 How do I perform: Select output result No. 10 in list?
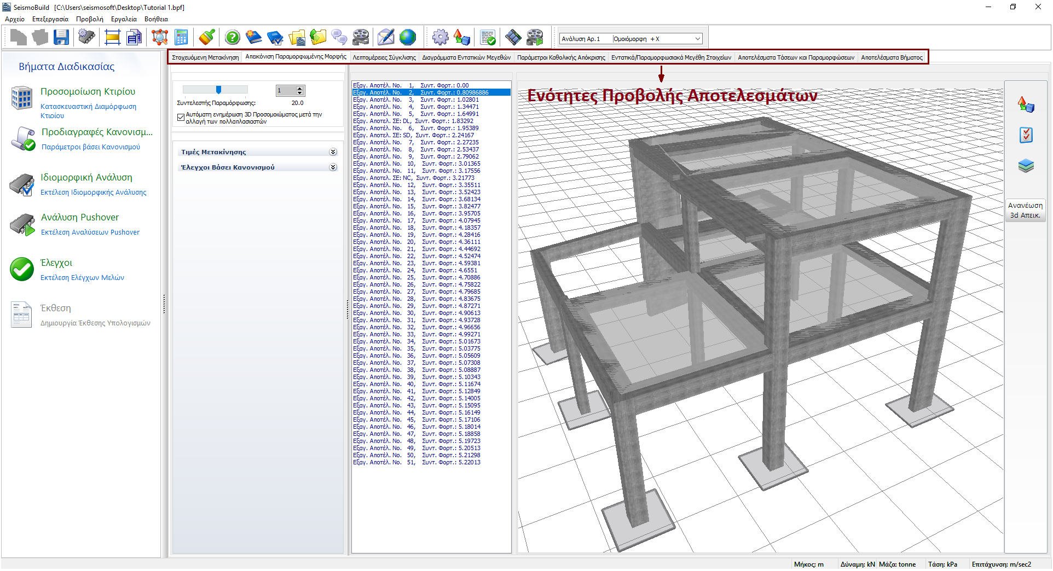(416, 164)
